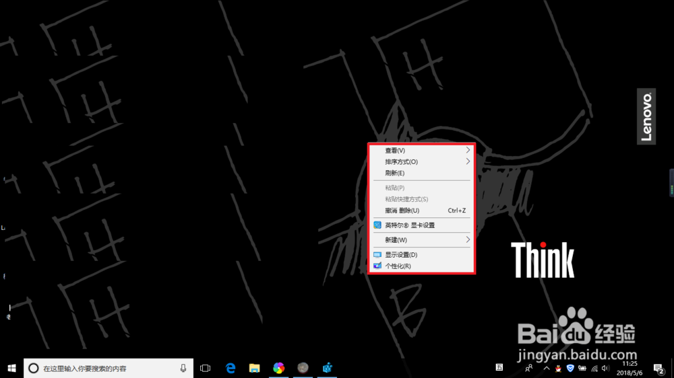Screen dimensions: 674x378
Task: Open the blue shield security tray icon
Action: point(570,368)
